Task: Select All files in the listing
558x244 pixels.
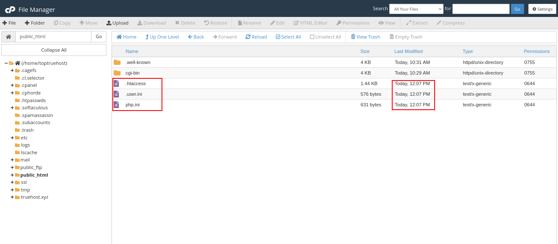Action: point(288,37)
